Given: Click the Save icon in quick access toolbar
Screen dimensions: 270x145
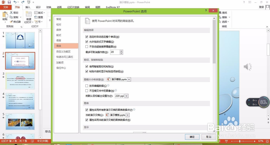Looking at the screenshot, I should point(9,2).
